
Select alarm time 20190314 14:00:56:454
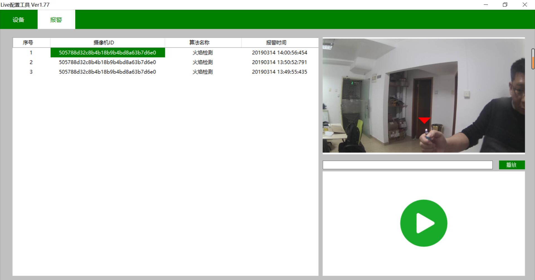(279, 53)
